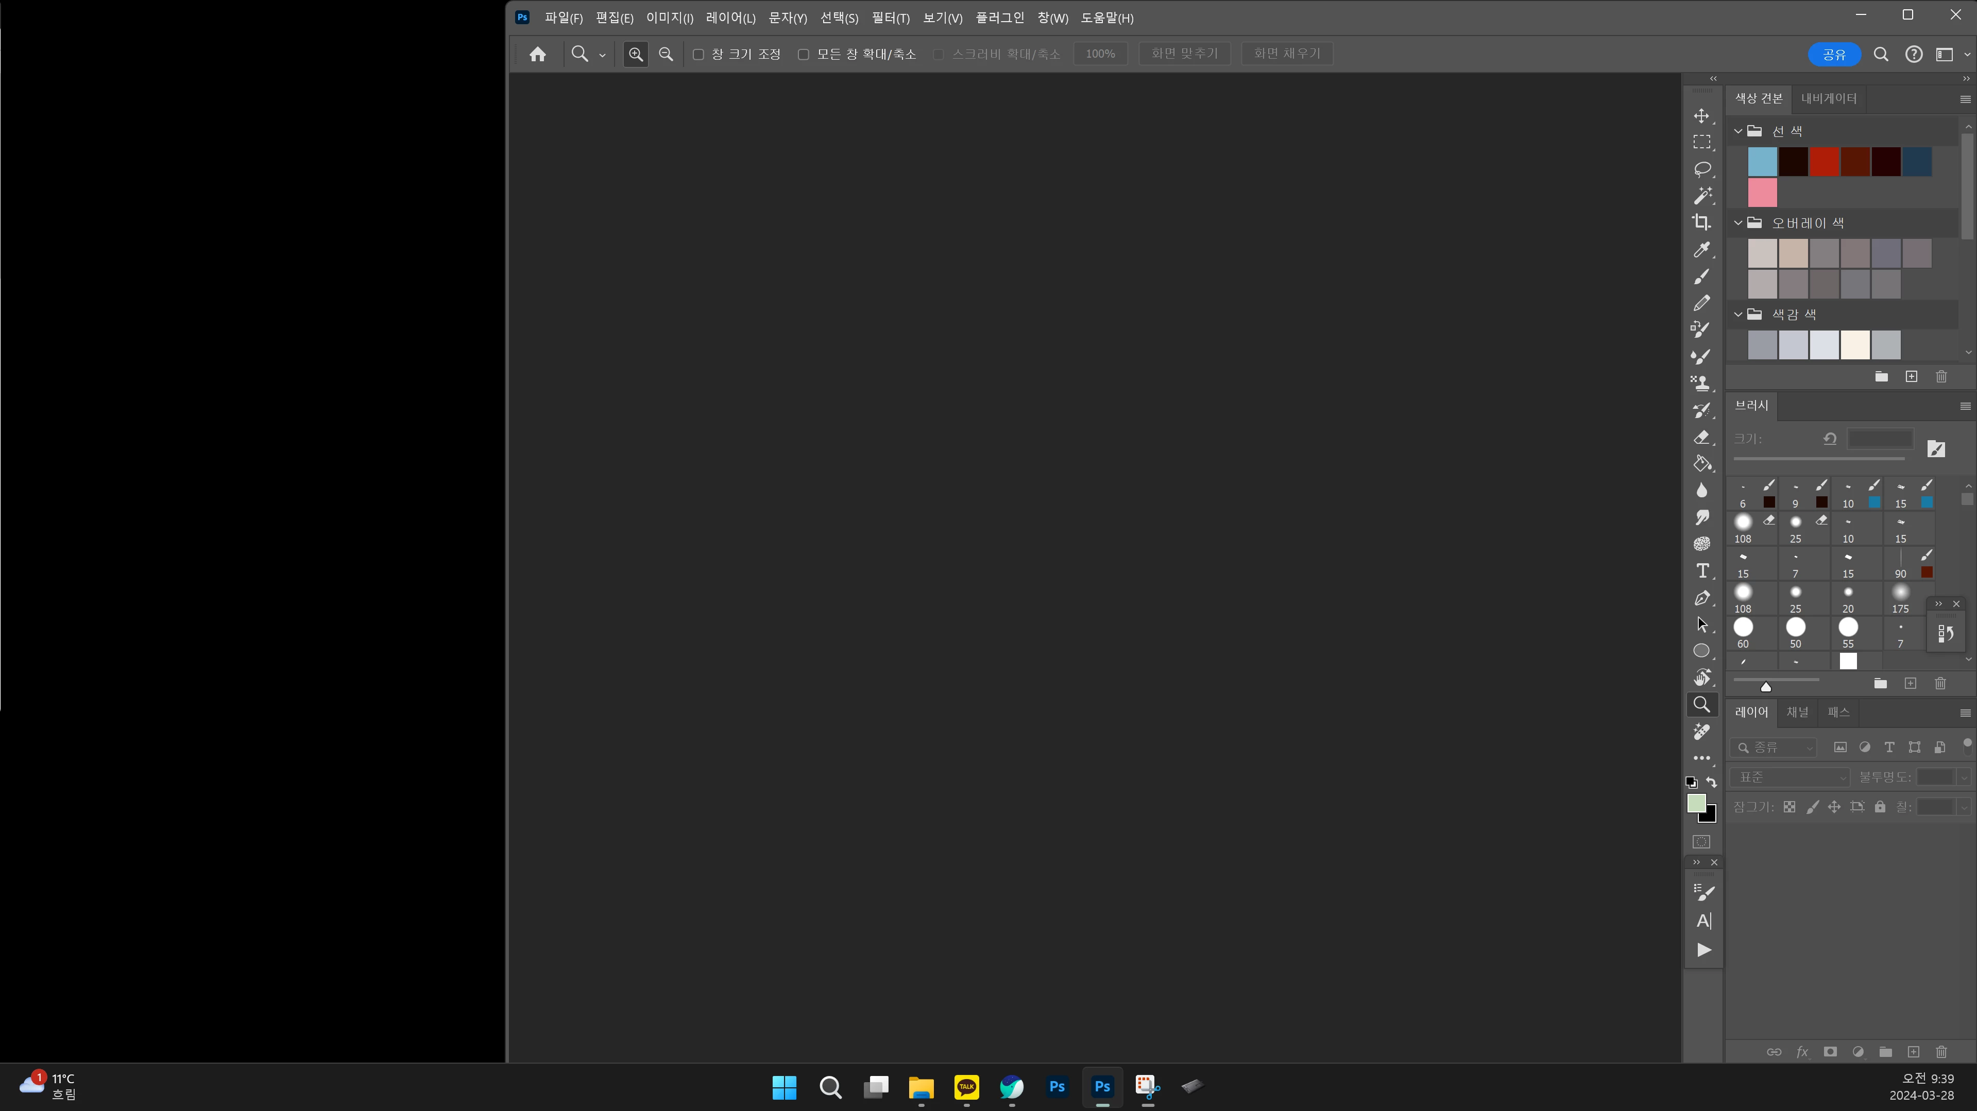Select the Move tool

[x=1701, y=116]
